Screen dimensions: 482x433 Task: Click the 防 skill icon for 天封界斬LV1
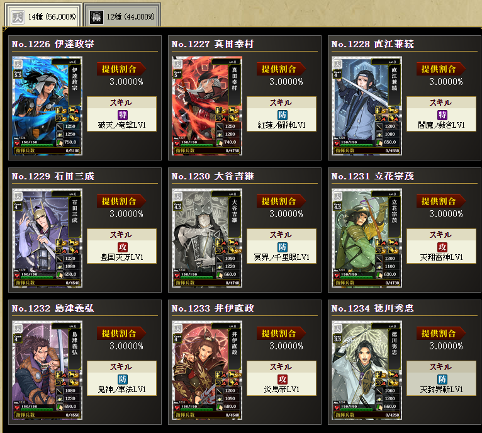[x=442, y=379]
